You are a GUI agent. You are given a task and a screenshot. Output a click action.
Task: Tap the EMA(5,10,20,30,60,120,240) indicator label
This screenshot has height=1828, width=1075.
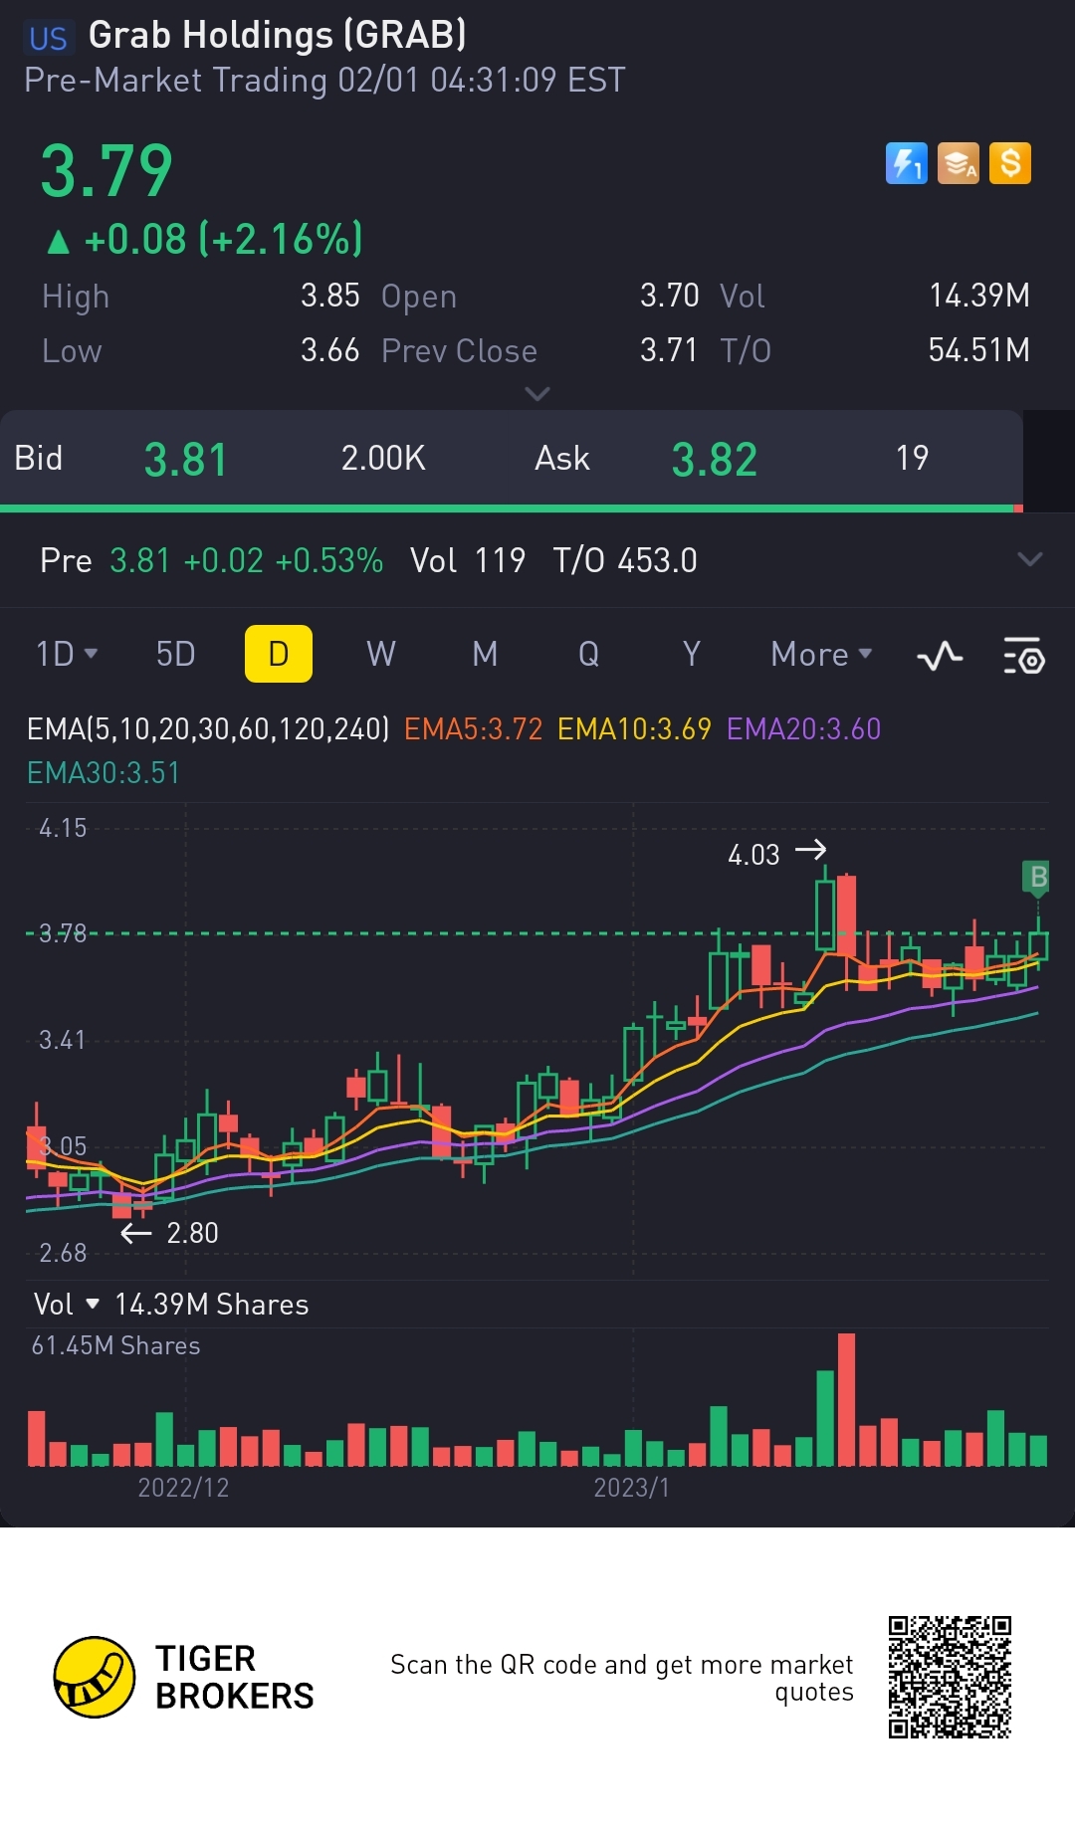[208, 729]
